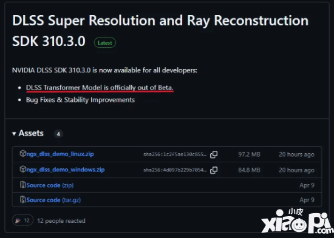
Task: Click the party popper reaction emoji
Action: [x=18, y=220]
